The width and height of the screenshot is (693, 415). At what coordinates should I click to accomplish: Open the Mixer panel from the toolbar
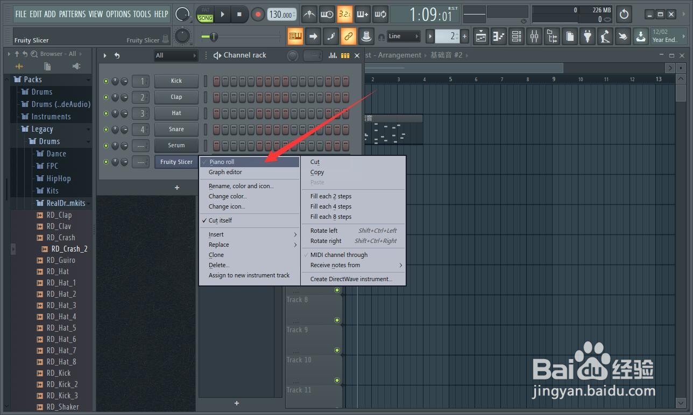(x=534, y=36)
